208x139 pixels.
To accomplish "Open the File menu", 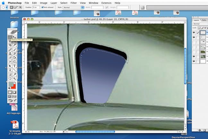I will click(x=27, y=3).
